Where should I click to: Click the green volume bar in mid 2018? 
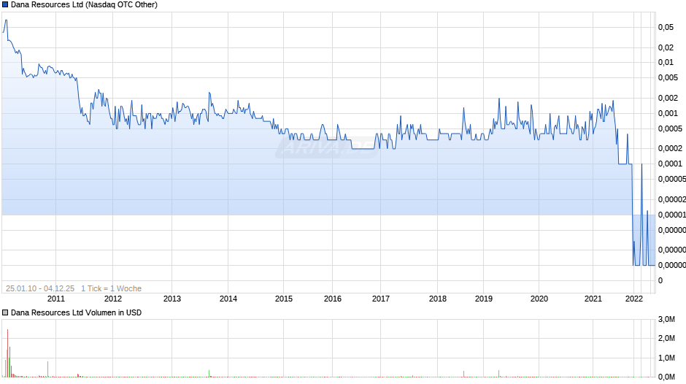pos(463,374)
